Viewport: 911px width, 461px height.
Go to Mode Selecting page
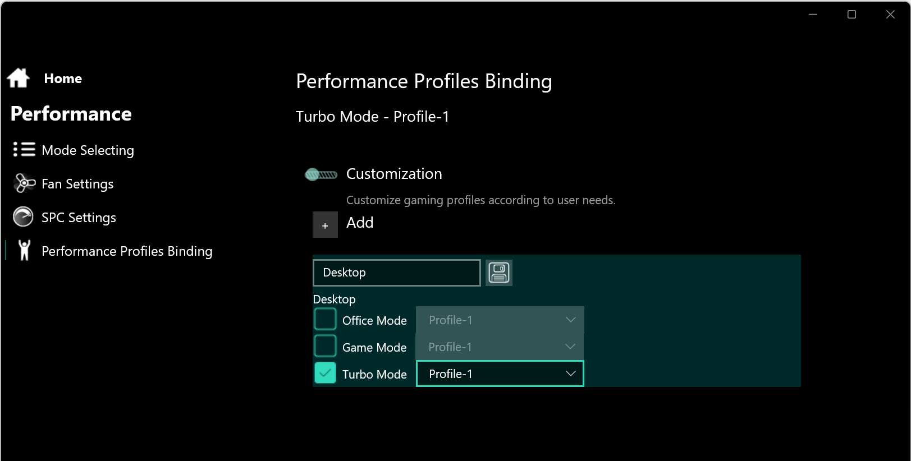click(x=88, y=150)
